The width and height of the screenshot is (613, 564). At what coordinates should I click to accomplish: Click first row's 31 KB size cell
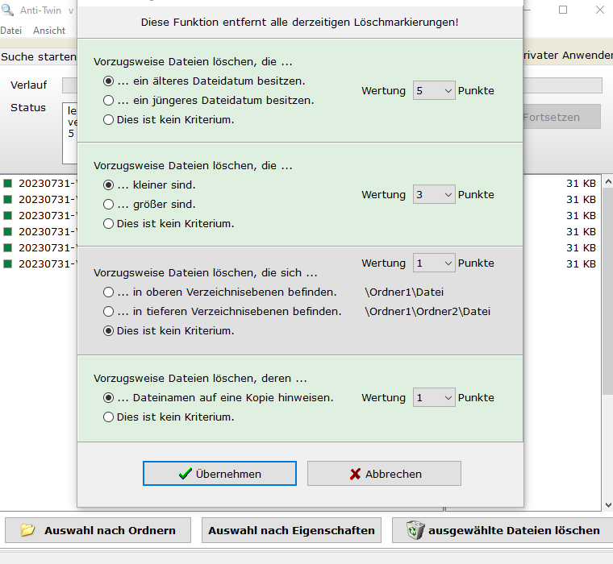point(581,183)
